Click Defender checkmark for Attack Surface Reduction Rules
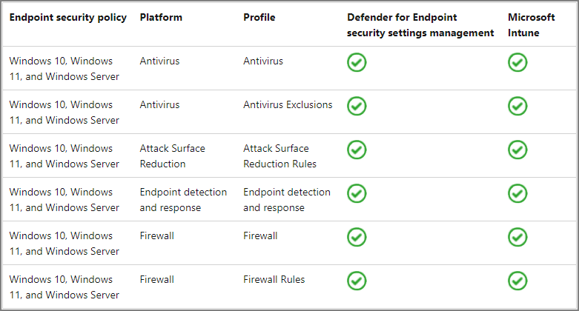 point(357,150)
